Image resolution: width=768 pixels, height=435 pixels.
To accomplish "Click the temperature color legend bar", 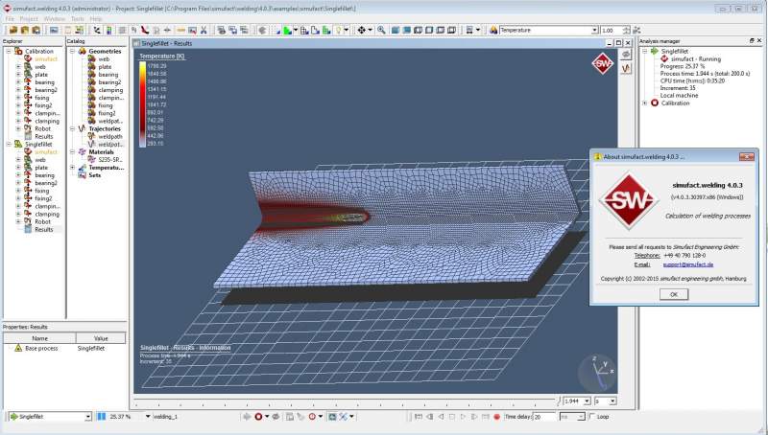I will [142, 104].
